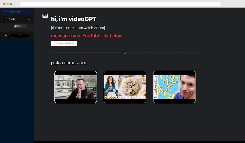Click the 'pick a demo video' heading
245x143 pixels.
[x=69, y=63]
